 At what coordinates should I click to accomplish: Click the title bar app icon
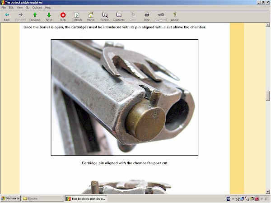[2, 2]
